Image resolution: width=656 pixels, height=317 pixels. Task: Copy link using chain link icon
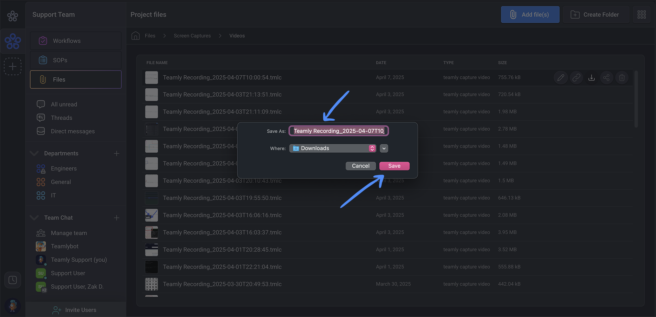[576, 78]
